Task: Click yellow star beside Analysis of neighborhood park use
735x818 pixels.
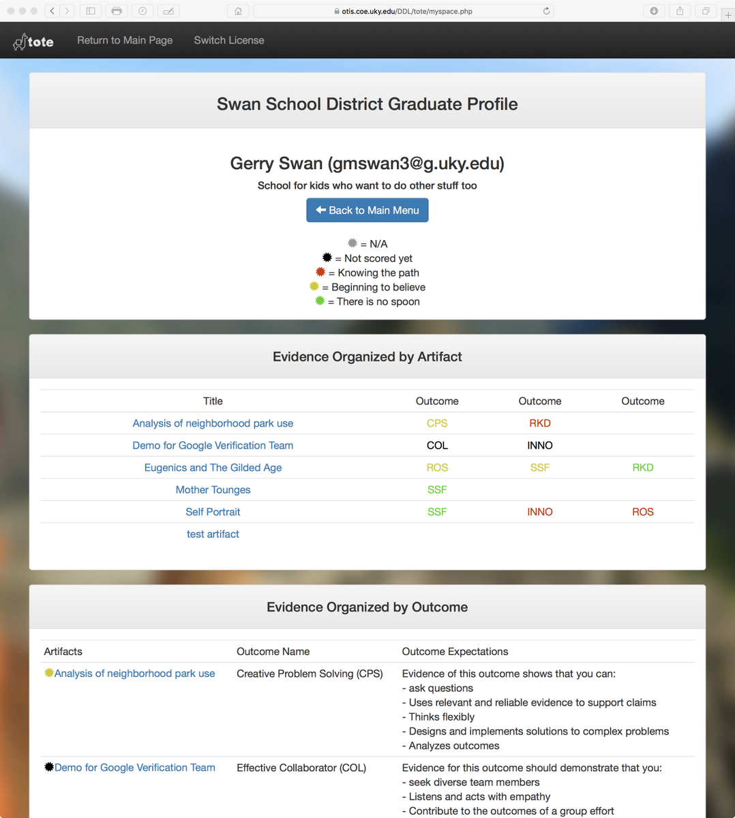Action: coord(49,673)
